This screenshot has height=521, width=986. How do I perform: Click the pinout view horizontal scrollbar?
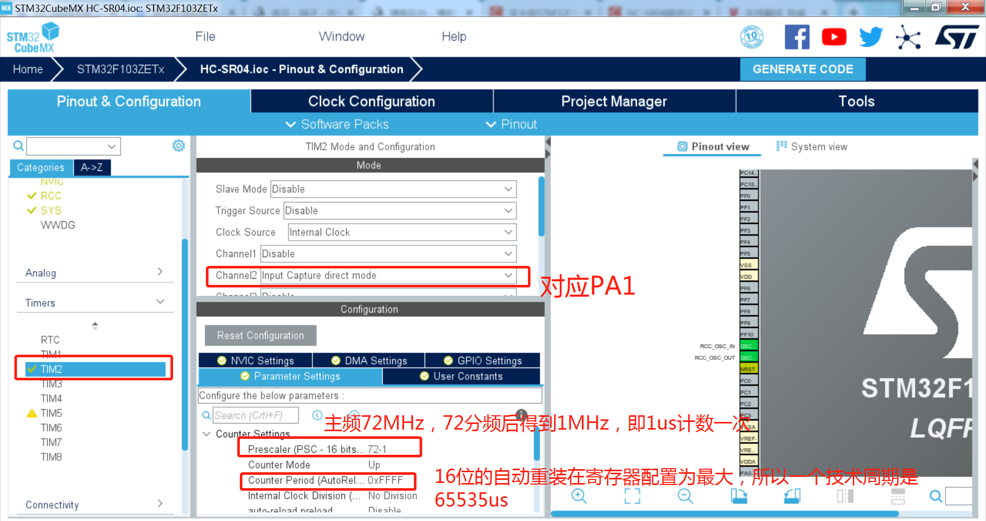tap(725, 513)
